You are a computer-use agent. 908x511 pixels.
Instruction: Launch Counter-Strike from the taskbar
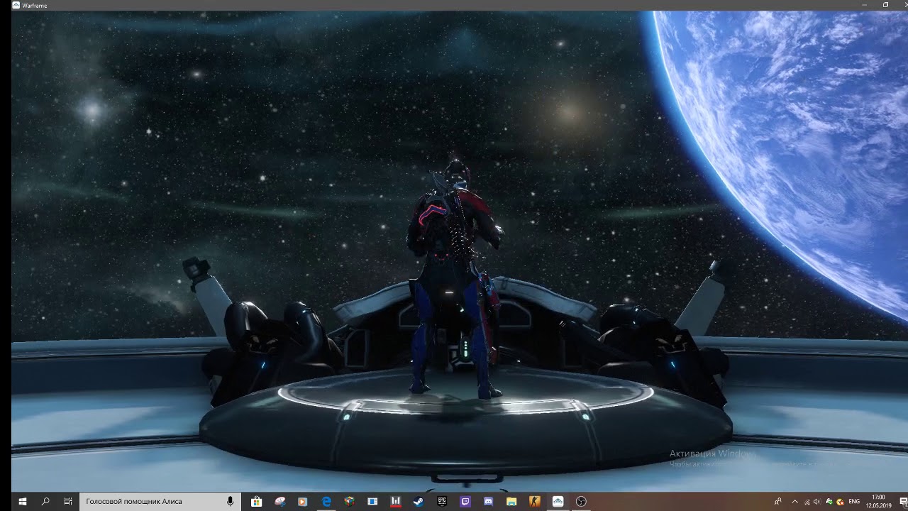click(535, 501)
